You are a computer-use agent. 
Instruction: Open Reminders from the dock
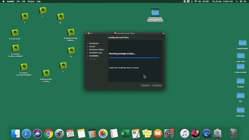[x=114, y=133]
